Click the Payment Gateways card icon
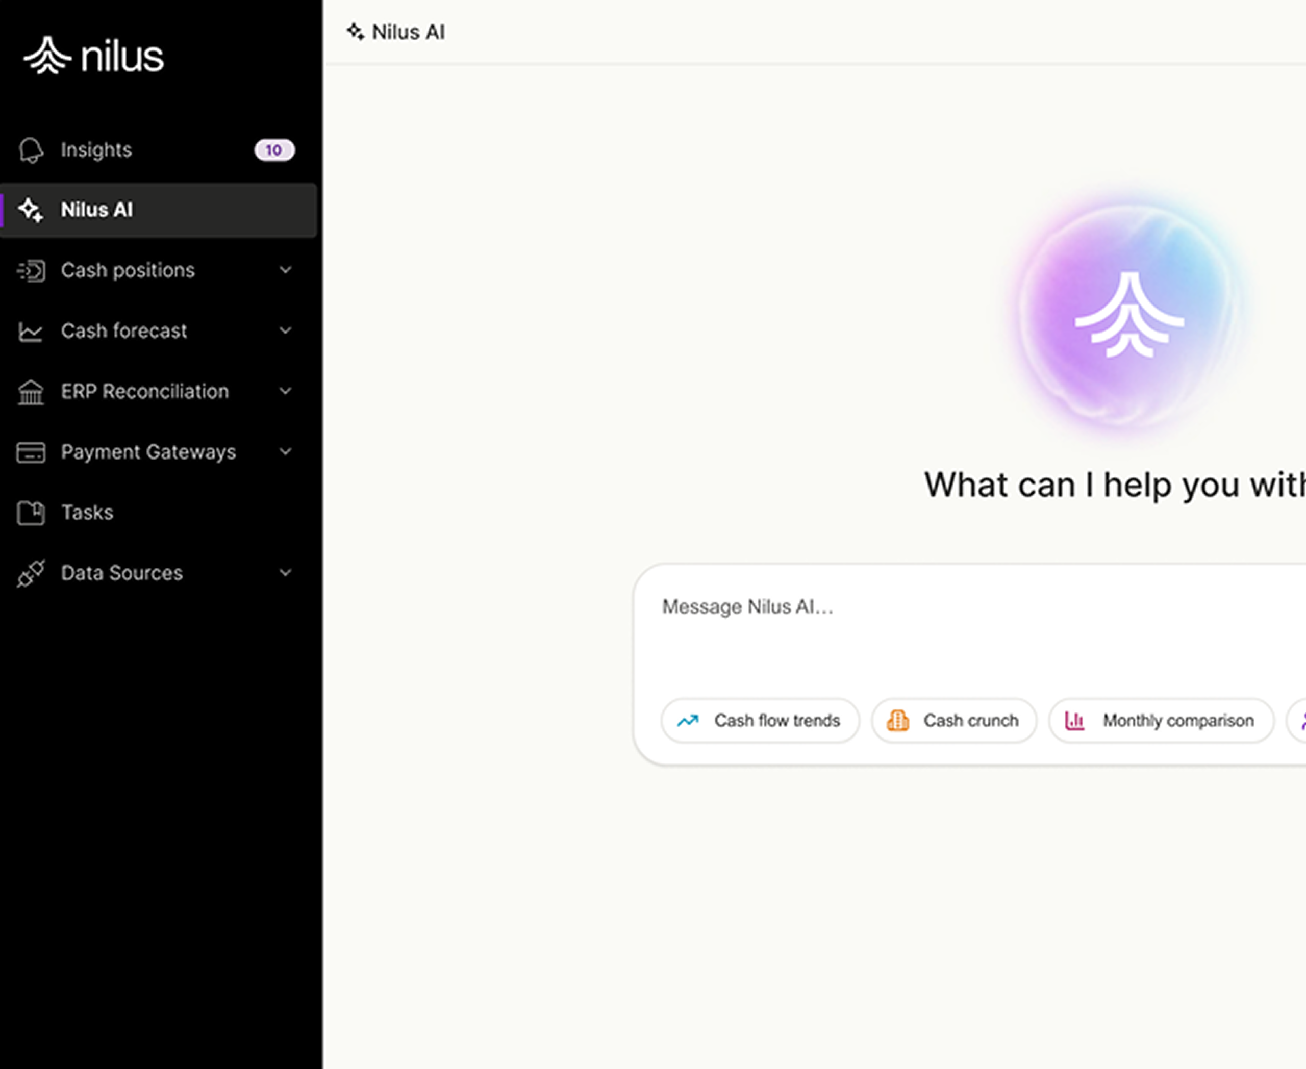This screenshot has width=1306, height=1069. pyautogui.click(x=31, y=452)
